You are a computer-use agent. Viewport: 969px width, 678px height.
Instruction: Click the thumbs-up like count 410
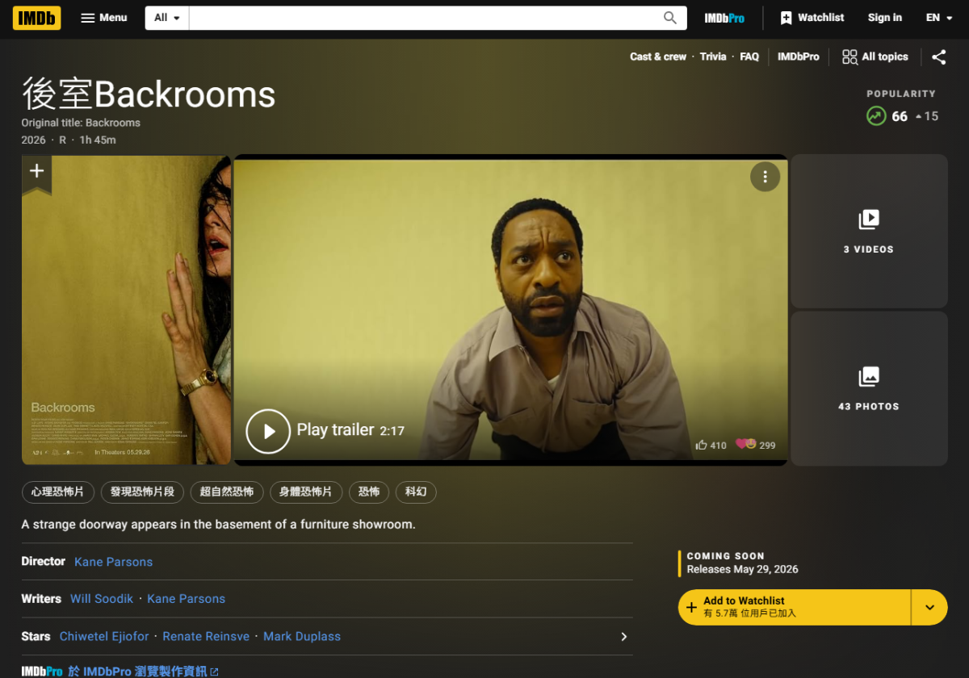point(711,445)
